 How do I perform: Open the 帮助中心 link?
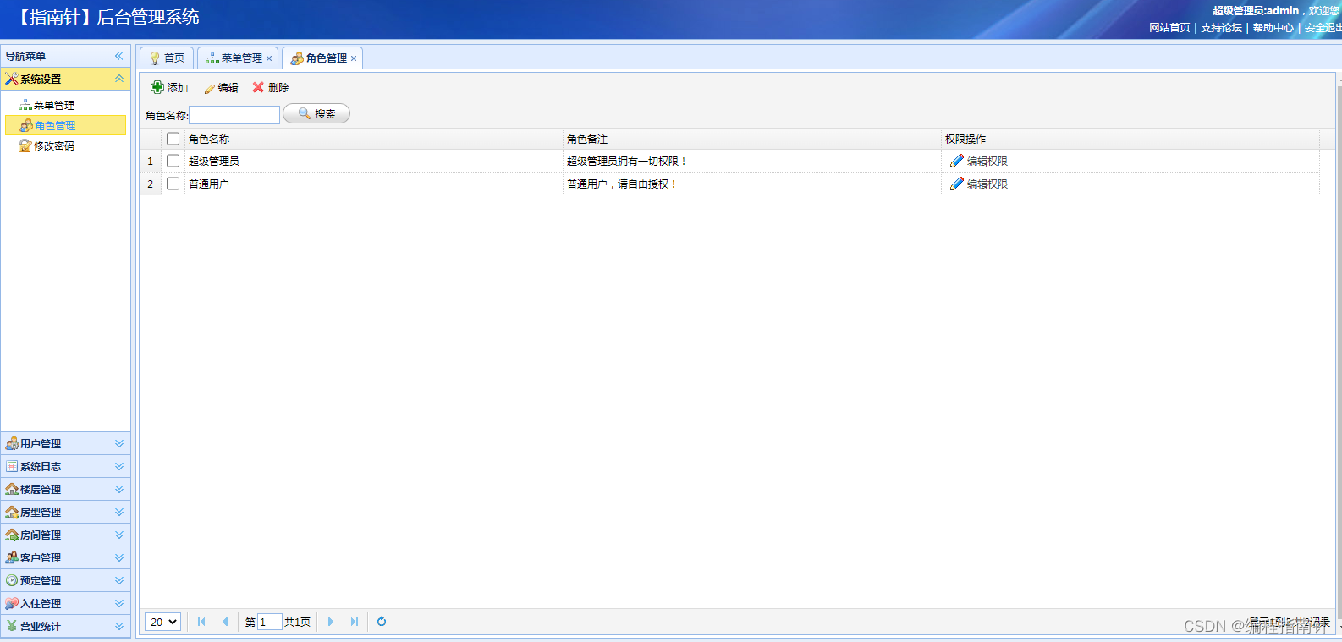tap(1273, 28)
